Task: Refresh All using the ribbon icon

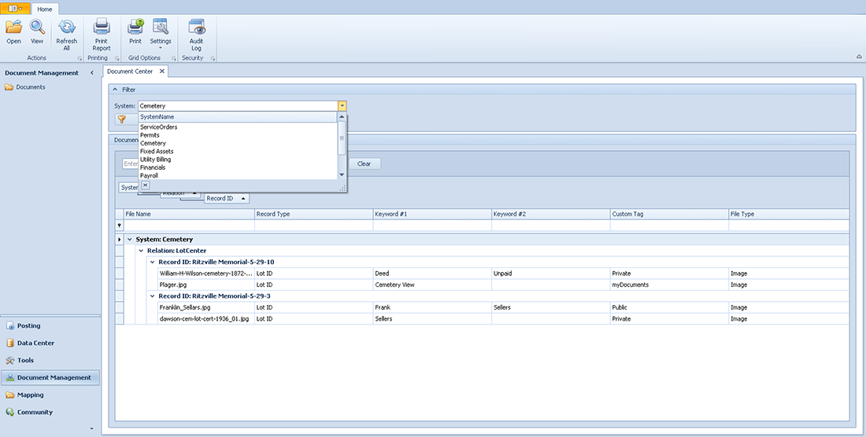Action: tap(66, 35)
